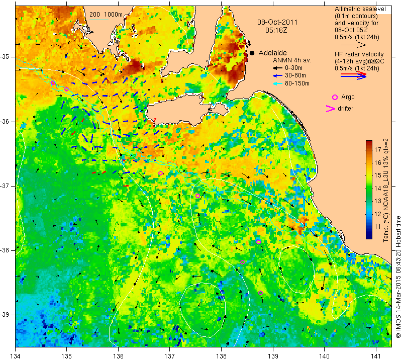Click the longitude 134 axis label
402x362 pixels.
(x=16, y=356)
